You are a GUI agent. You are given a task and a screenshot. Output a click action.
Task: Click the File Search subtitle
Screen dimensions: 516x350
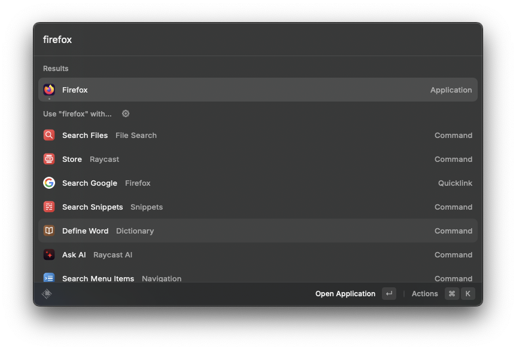[x=136, y=135]
